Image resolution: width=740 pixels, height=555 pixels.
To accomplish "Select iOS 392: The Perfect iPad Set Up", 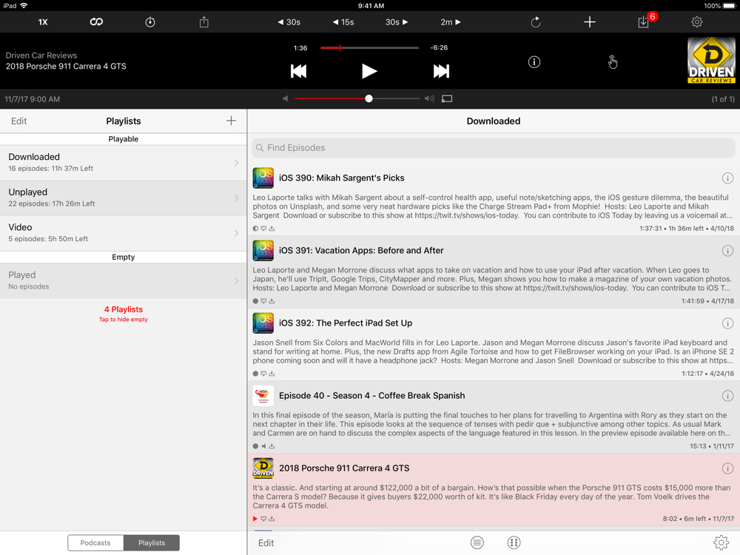I will [x=493, y=345].
